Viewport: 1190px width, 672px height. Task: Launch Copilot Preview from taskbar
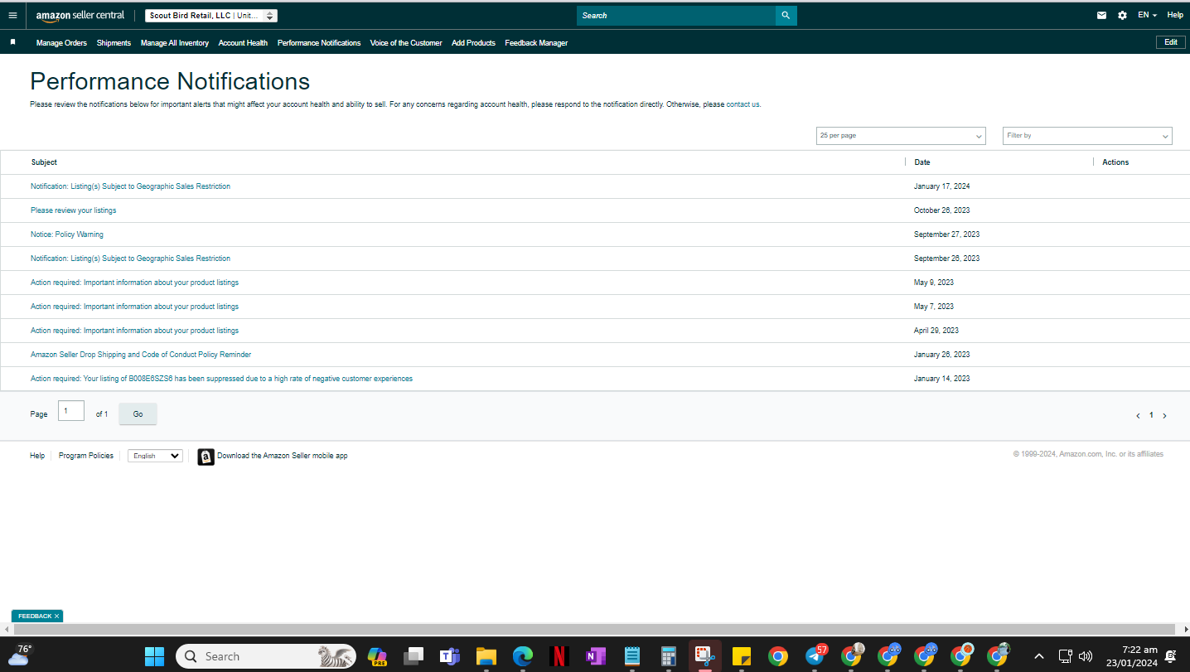point(378,656)
